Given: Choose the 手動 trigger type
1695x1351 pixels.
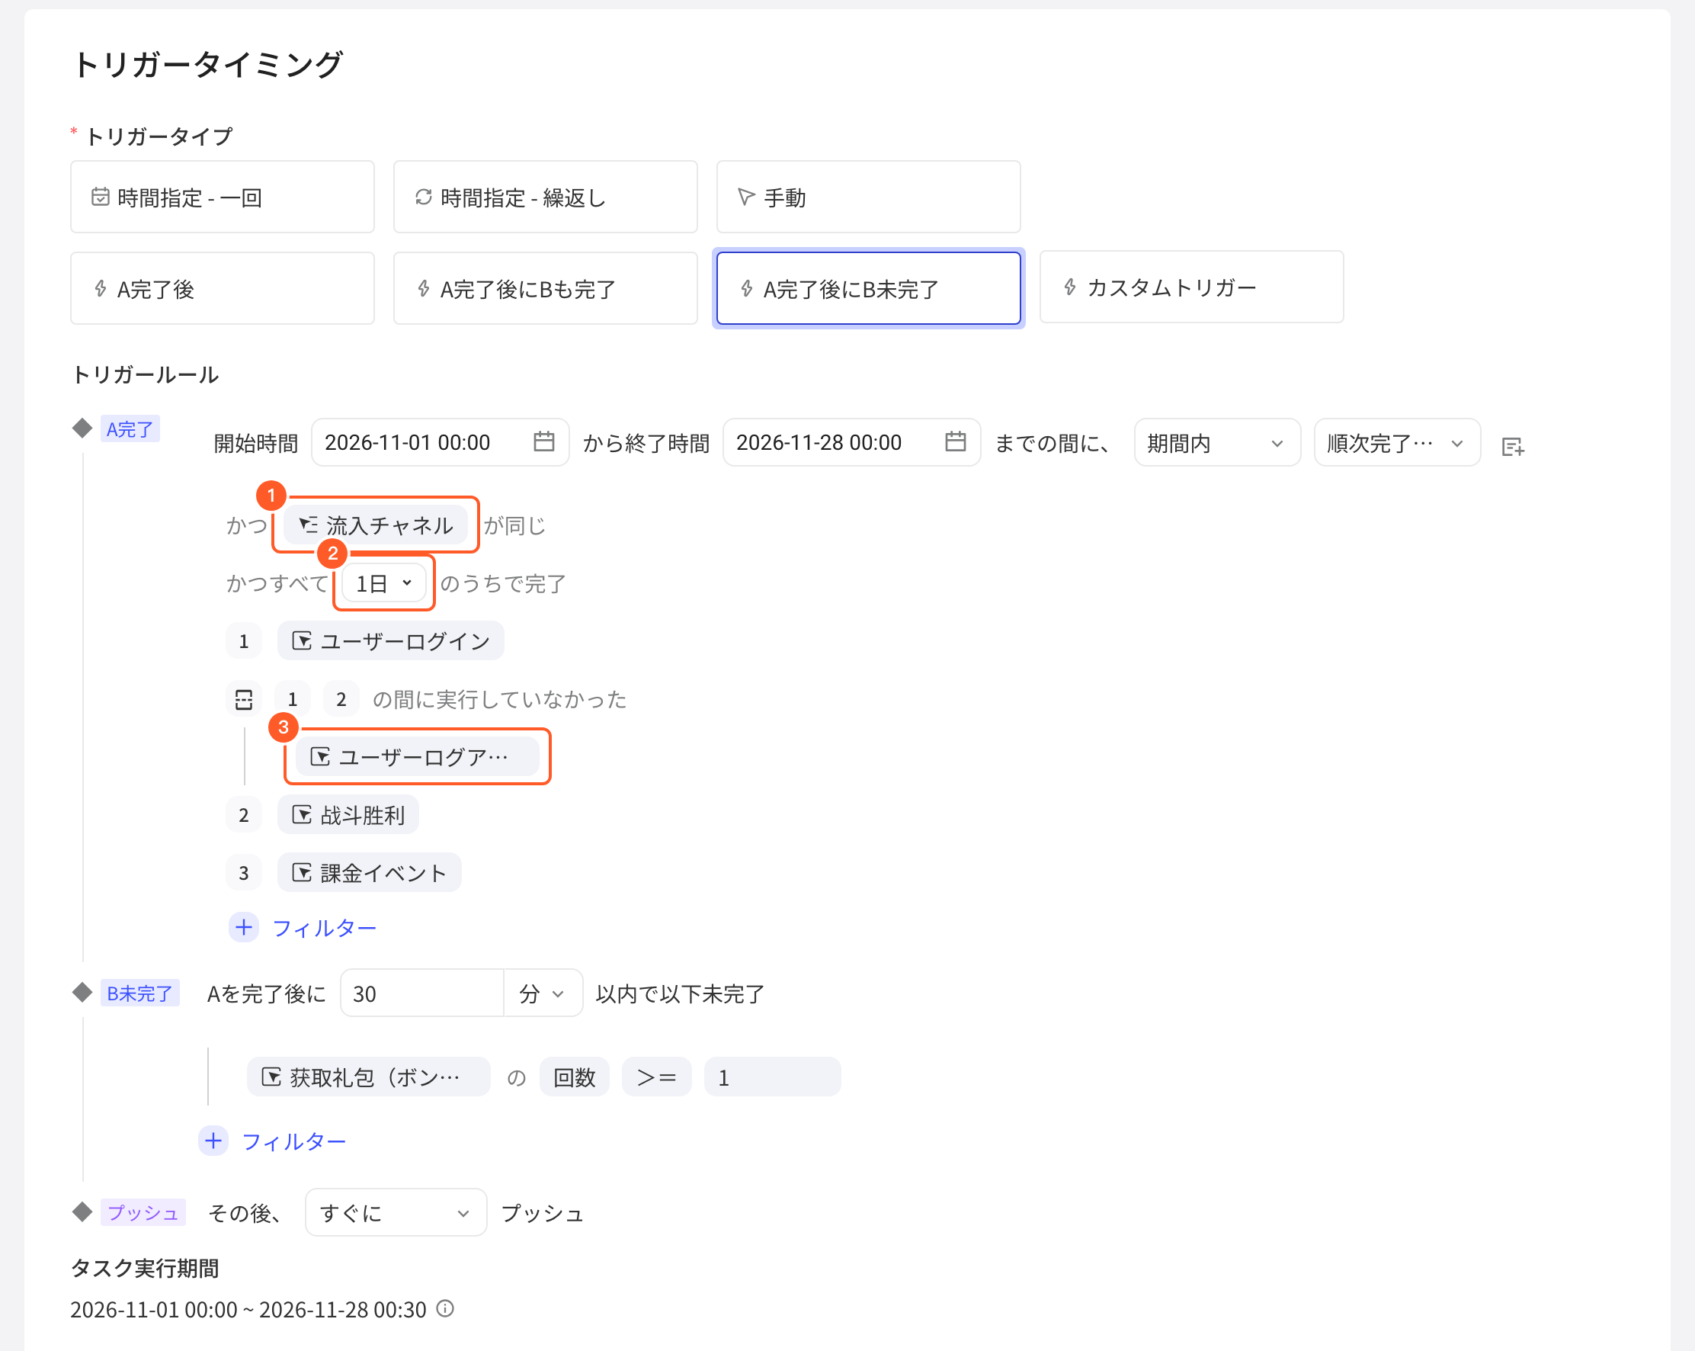Looking at the screenshot, I should click(x=868, y=197).
